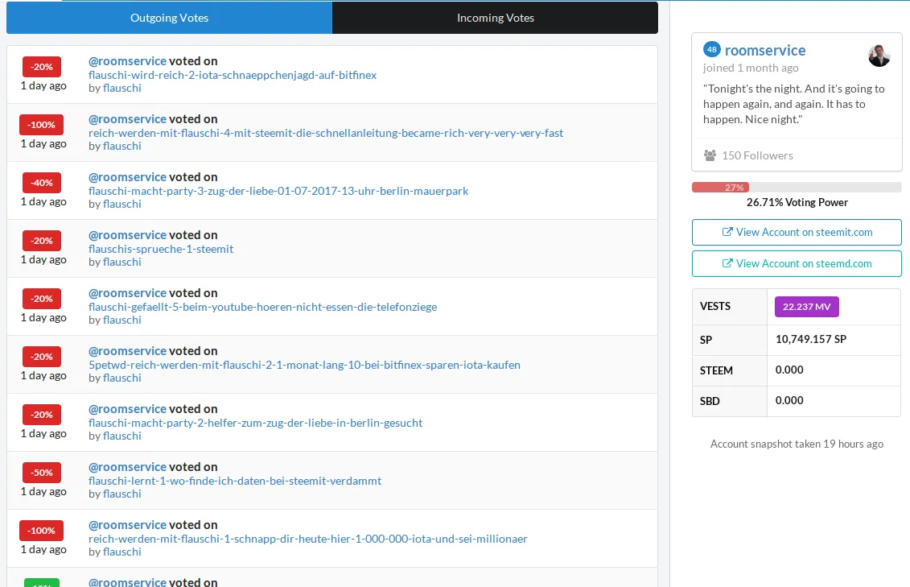Switch to the Outgoing Votes tab
This screenshot has height=587, width=910.
pos(170,18)
